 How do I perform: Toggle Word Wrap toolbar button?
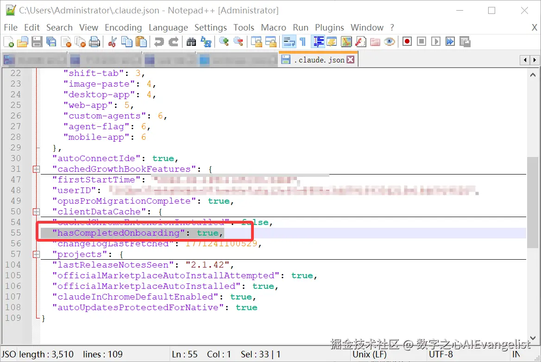click(x=289, y=42)
